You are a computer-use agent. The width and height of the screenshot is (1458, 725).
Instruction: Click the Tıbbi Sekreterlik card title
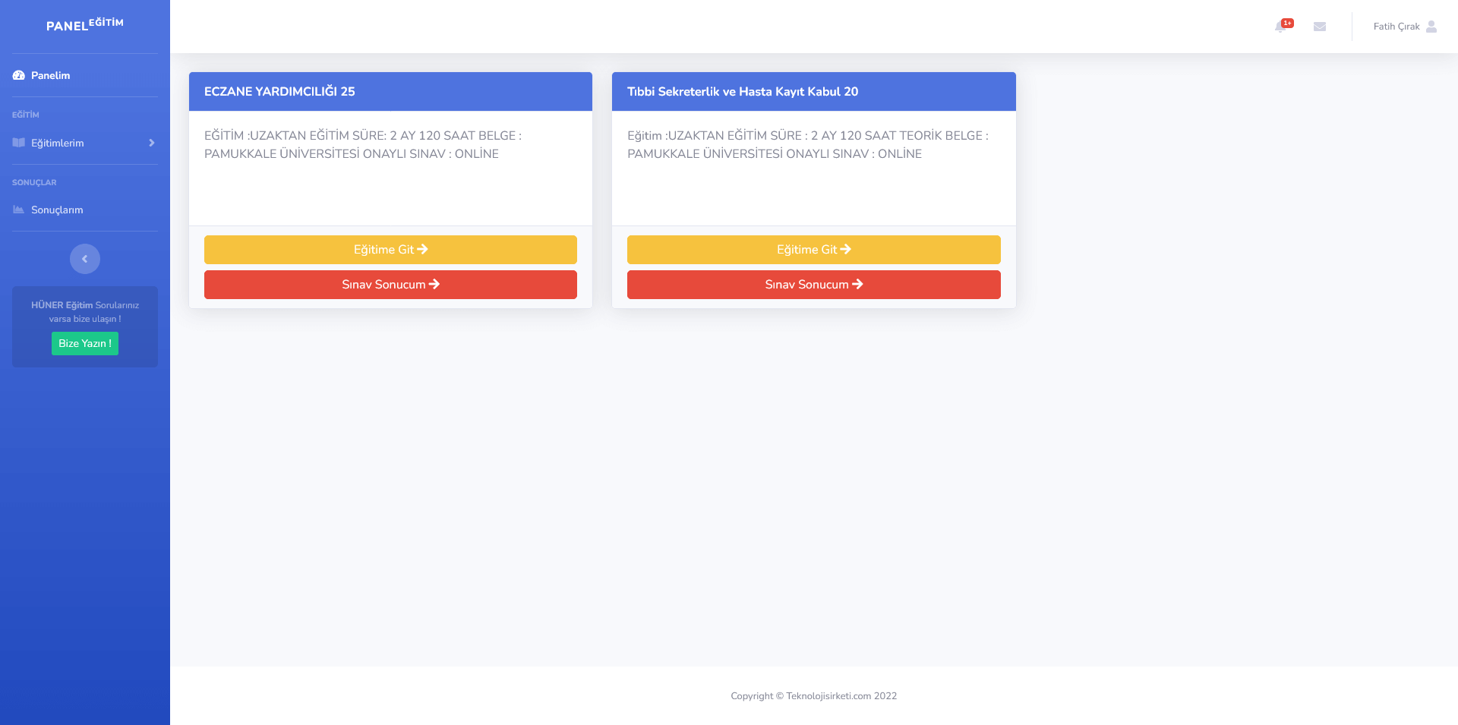pos(742,92)
